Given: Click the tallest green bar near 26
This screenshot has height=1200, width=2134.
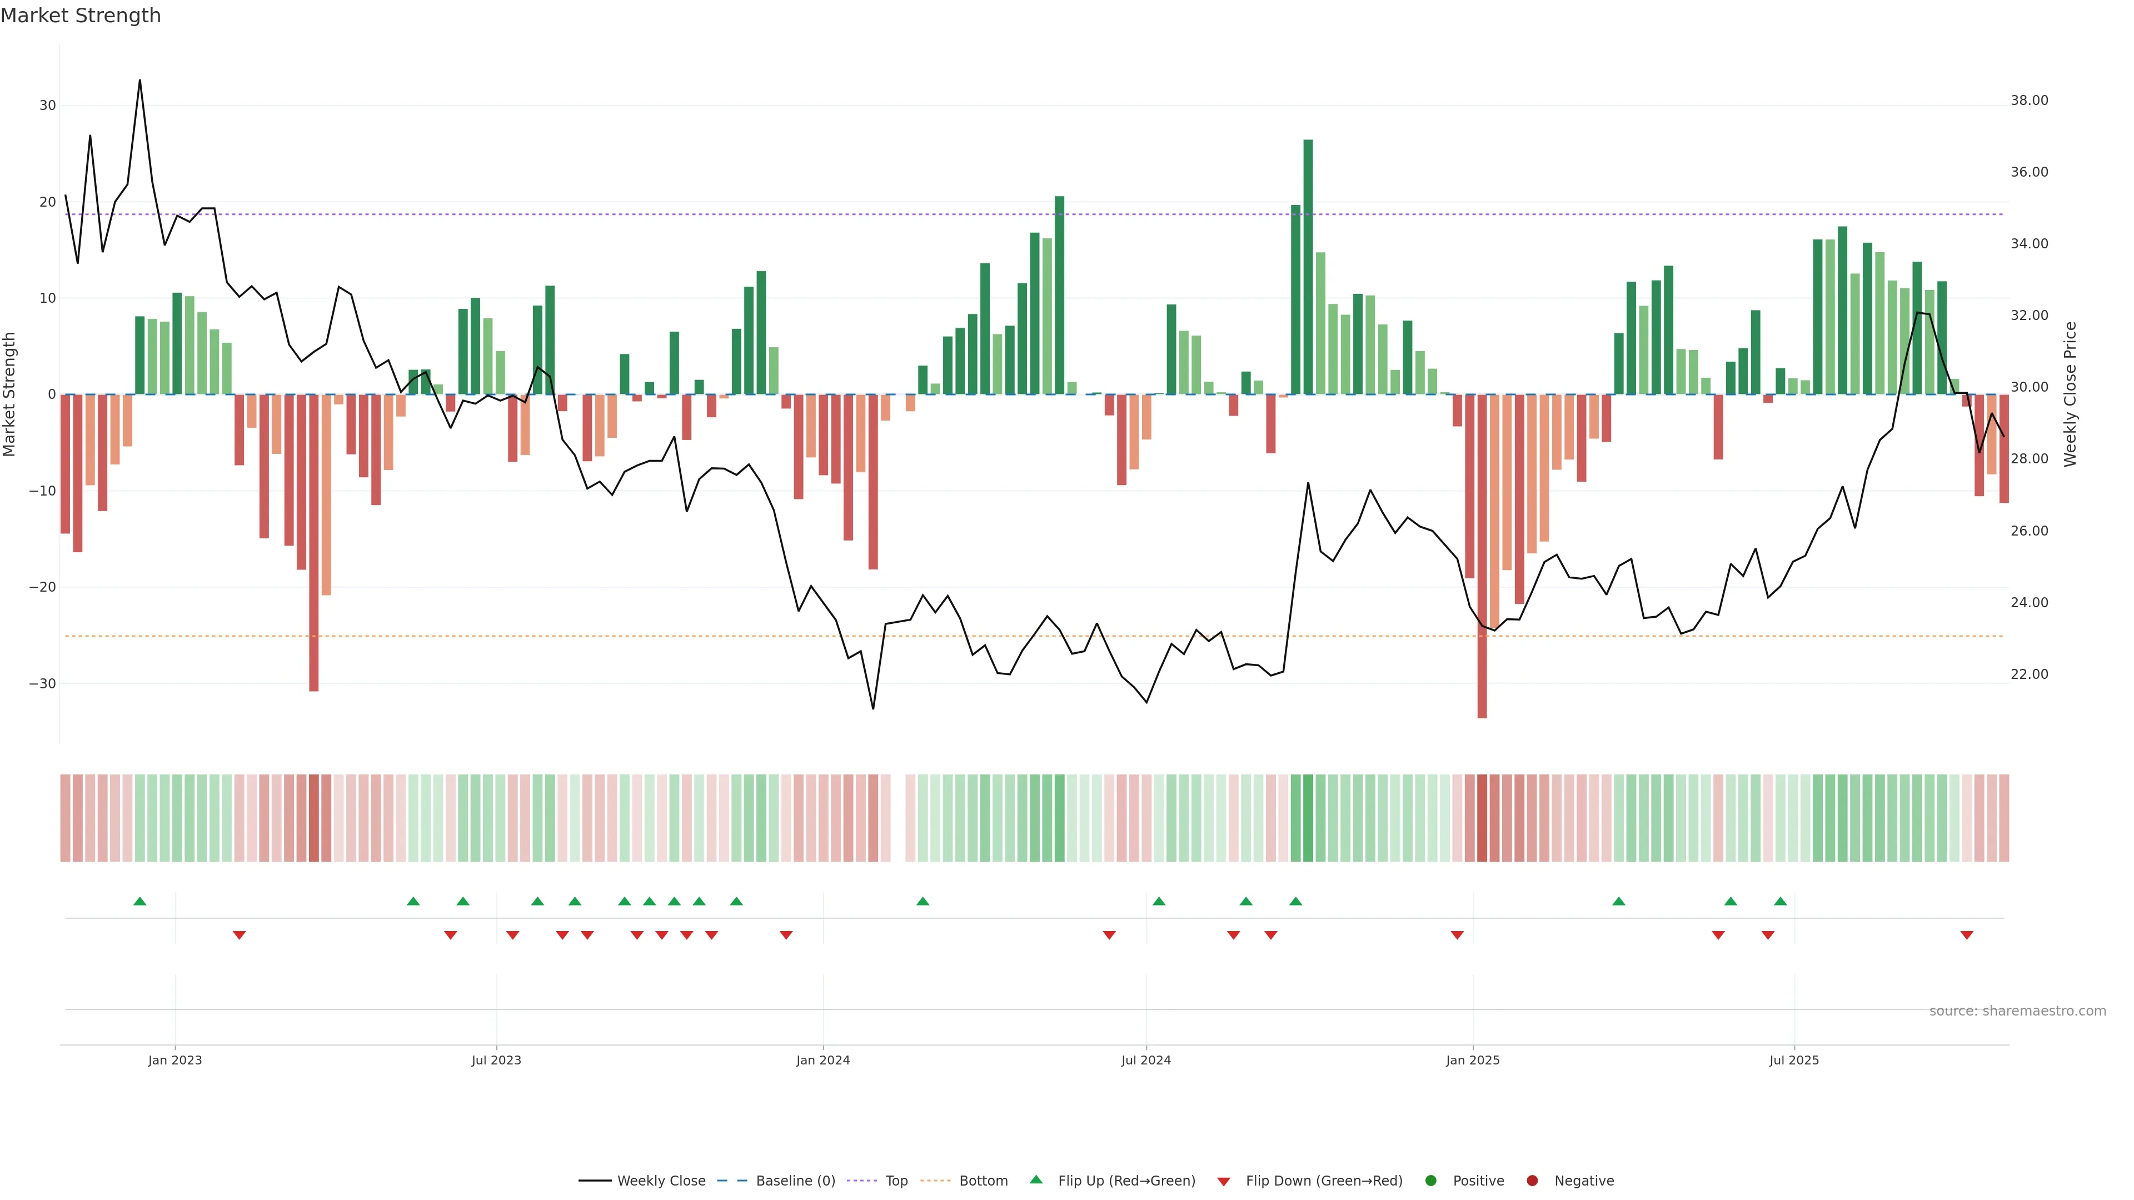Looking at the screenshot, I should tap(1308, 265).
